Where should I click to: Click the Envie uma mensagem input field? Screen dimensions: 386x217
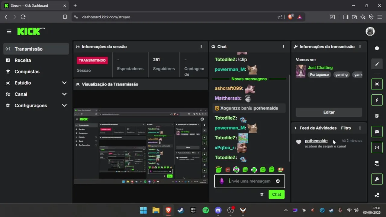pyautogui.click(x=249, y=181)
